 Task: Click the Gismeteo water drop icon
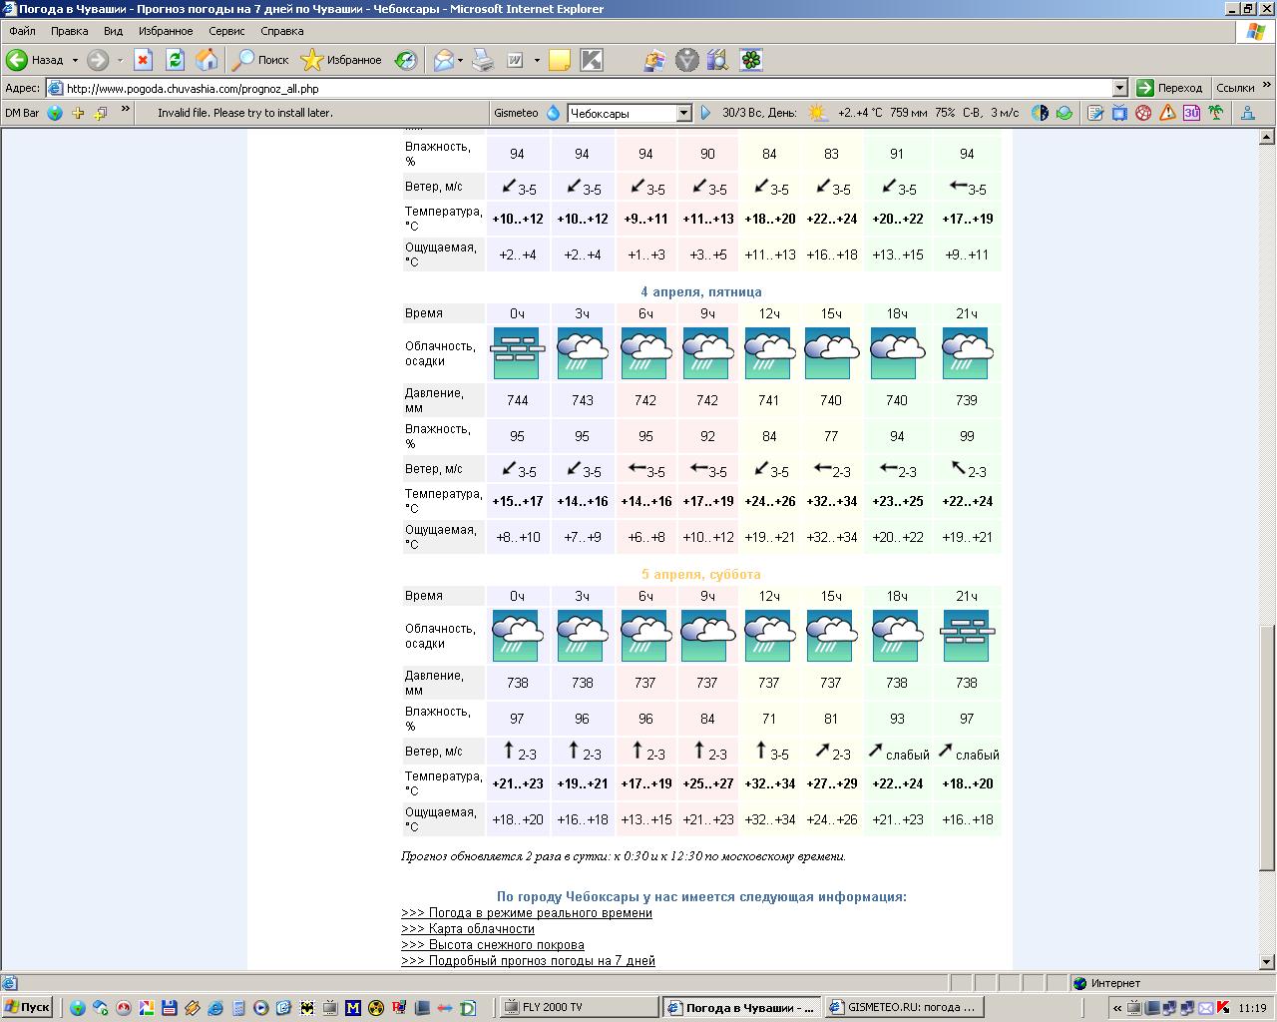click(554, 113)
